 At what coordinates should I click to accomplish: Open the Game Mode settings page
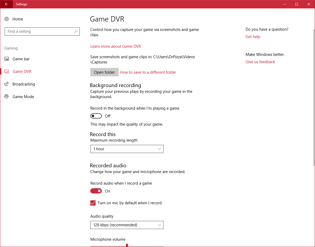click(x=23, y=96)
